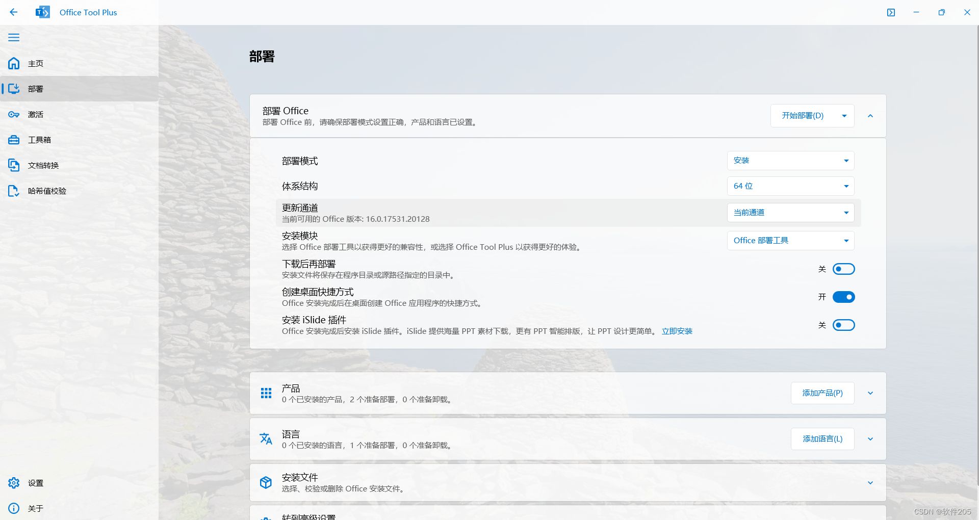The width and height of the screenshot is (979, 520).
Task: Open 关于 in sidebar
Action: (79, 508)
